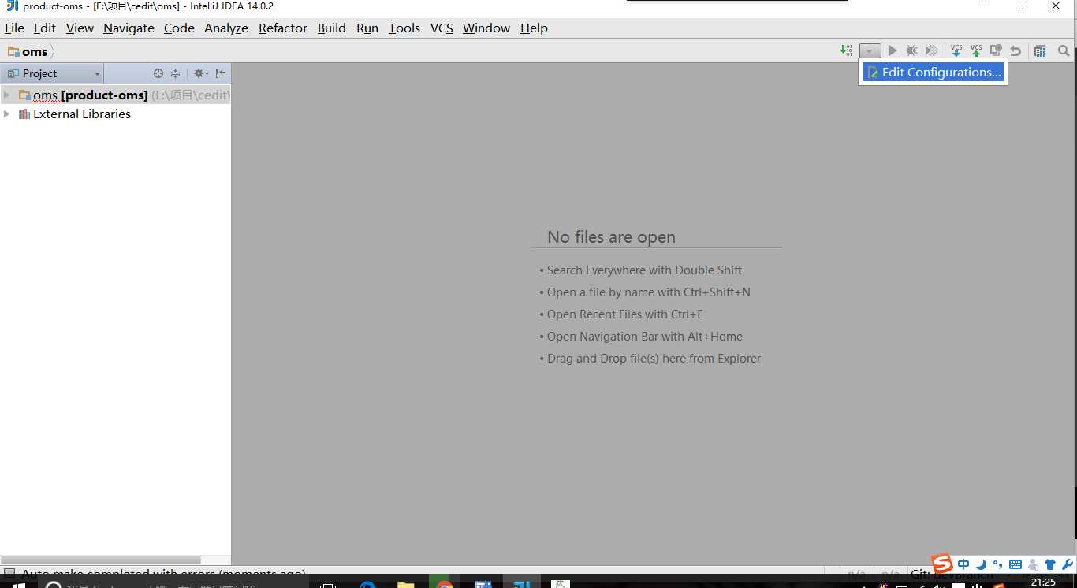Toggle IME punctuation mode icon
Viewport: 1077px width, 588px height.
[x=998, y=564]
